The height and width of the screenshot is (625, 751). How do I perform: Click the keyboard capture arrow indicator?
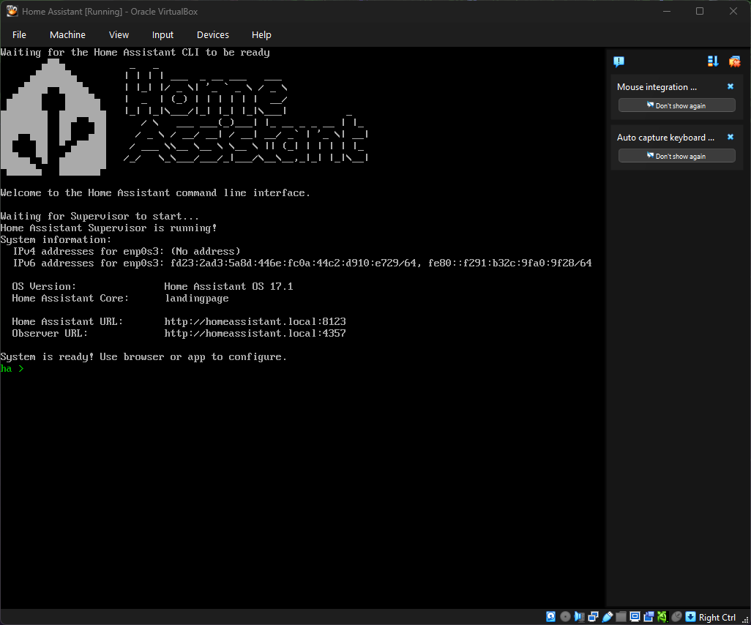pos(690,617)
